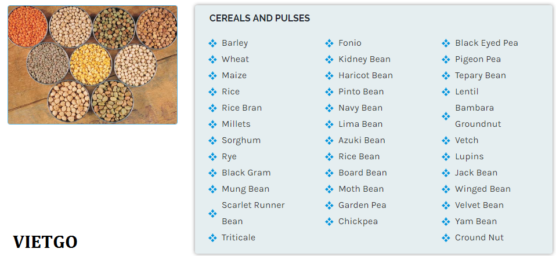556x256 pixels.
Task: Open the Cround Nut item
Action: [479, 237]
